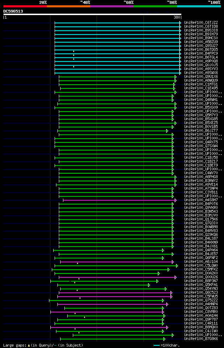The height and width of the screenshot is (348, 224).
Task: Click the green alignment bar for UniRef100_B6JZT7
Action: [x=113, y=131]
